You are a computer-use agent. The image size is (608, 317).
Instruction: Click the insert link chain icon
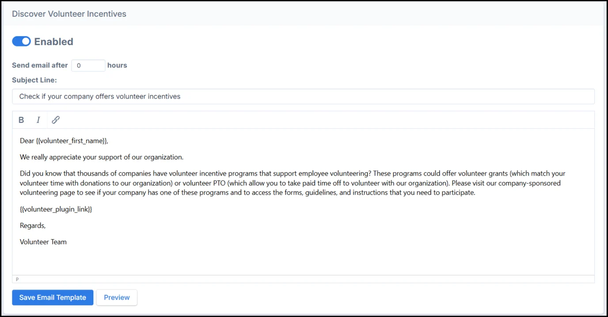[56, 120]
